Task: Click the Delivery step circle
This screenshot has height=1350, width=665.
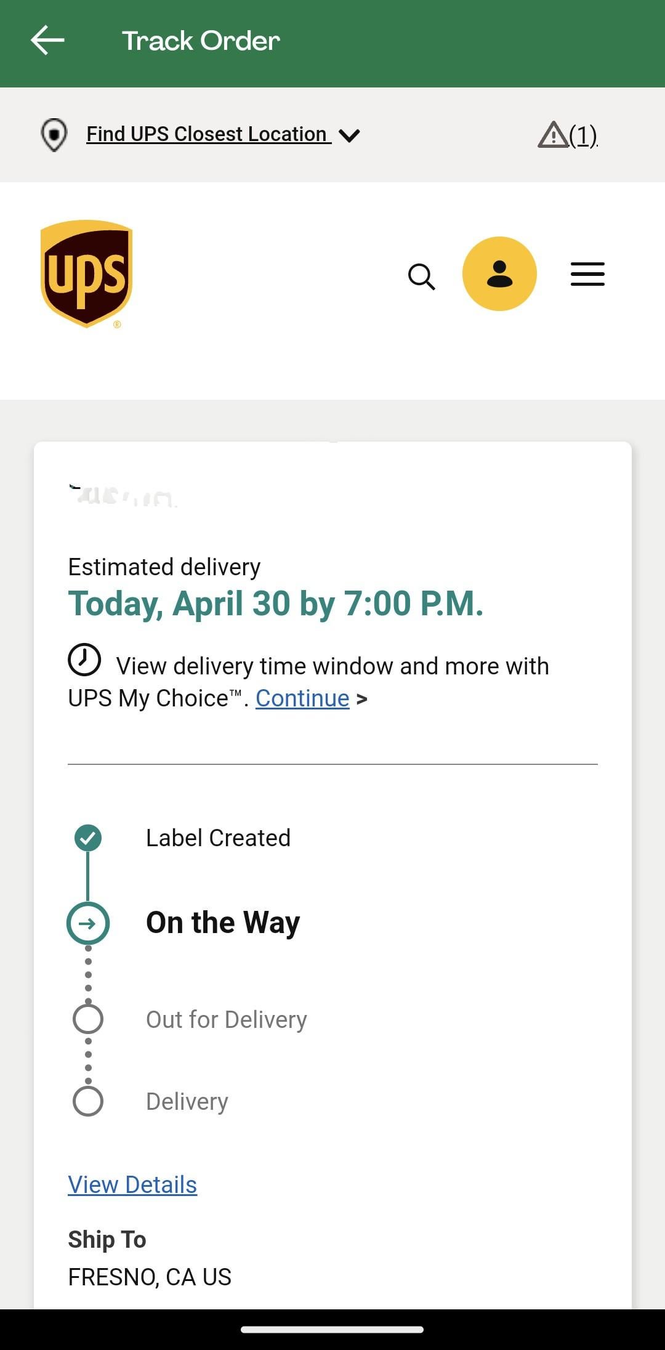Action: [x=88, y=1101]
